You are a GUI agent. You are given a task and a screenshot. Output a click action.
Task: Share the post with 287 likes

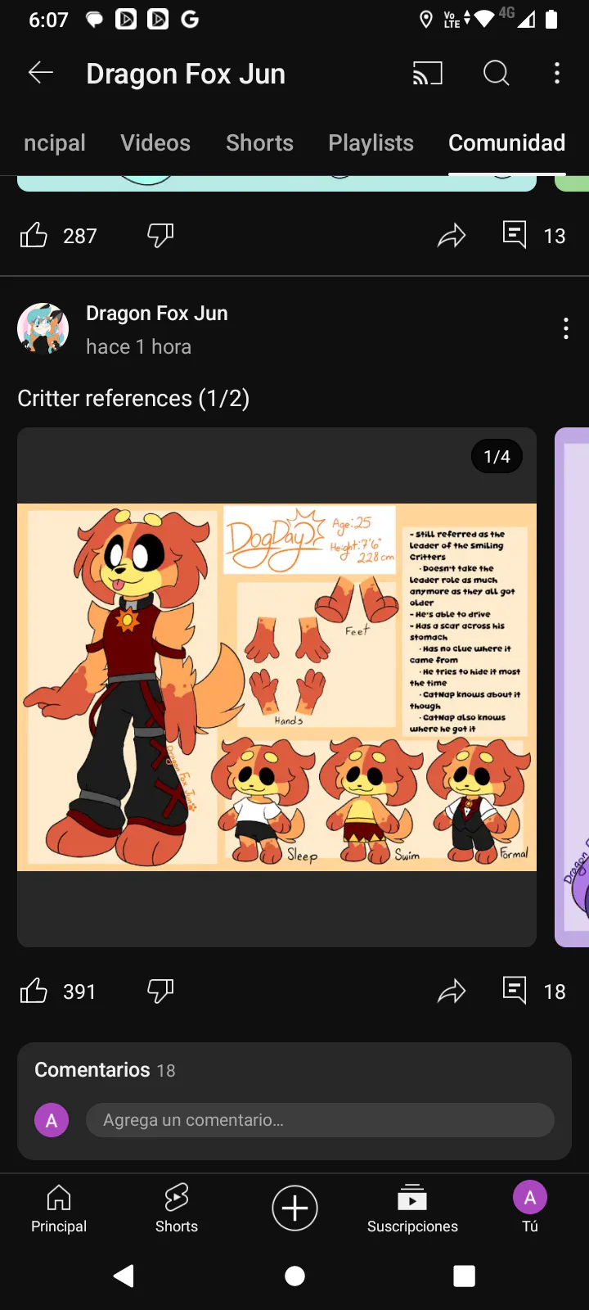452,236
